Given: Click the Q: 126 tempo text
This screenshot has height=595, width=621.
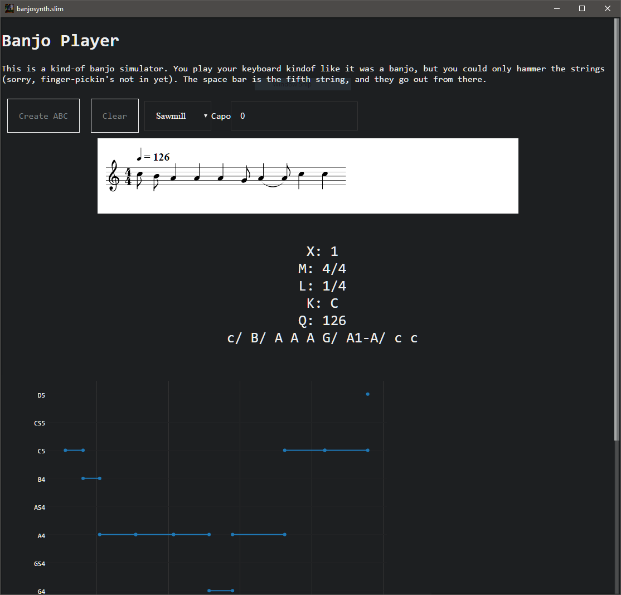Looking at the screenshot, I should tap(322, 320).
